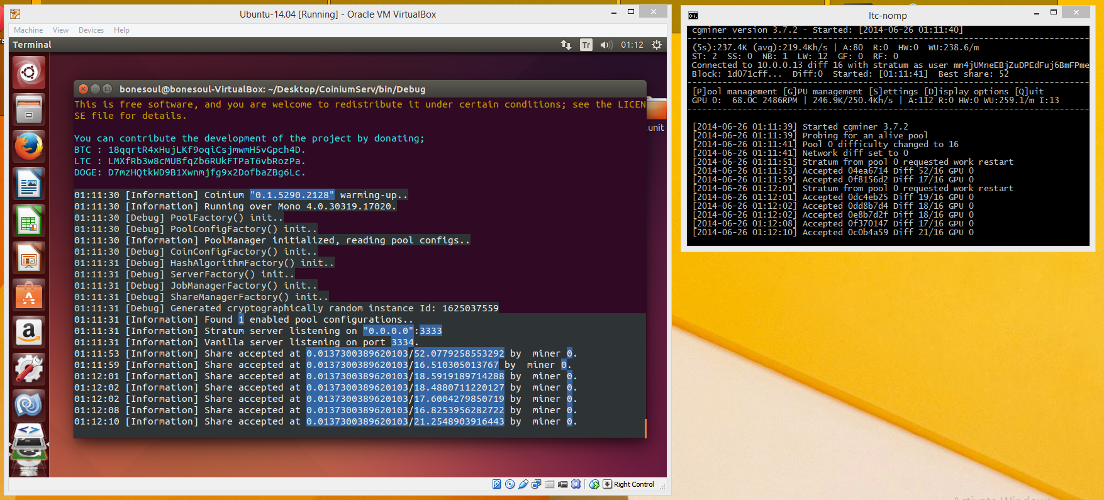
Task: Click cgminer 'Accepted 0c0b4a59' log line
Action: [833, 232]
